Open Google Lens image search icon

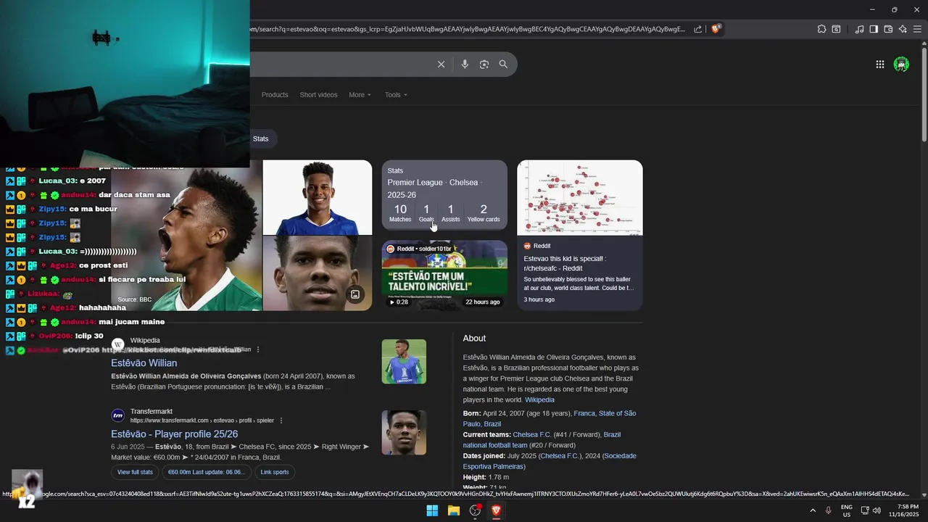pyautogui.click(x=484, y=65)
